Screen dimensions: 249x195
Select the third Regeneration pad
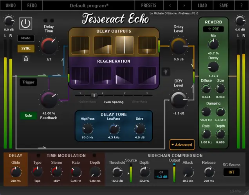(x=125, y=75)
